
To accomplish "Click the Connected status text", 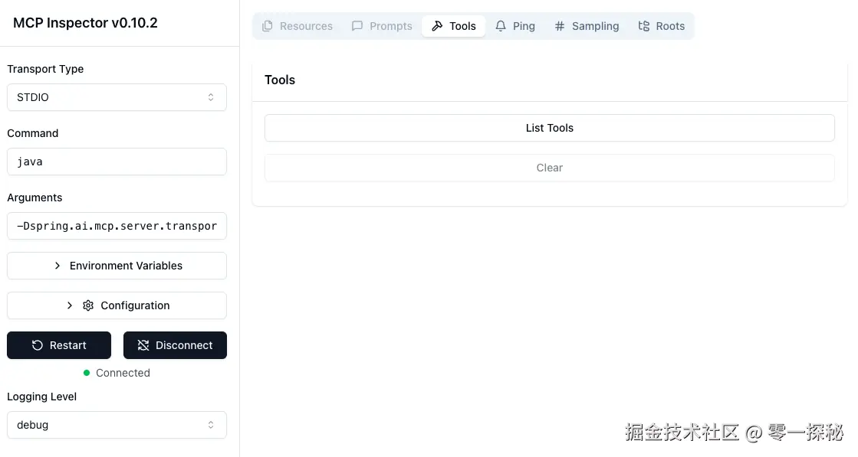I will pos(123,373).
